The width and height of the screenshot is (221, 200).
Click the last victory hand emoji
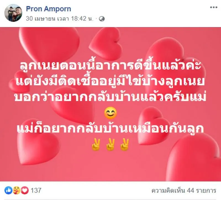point(125,144)
